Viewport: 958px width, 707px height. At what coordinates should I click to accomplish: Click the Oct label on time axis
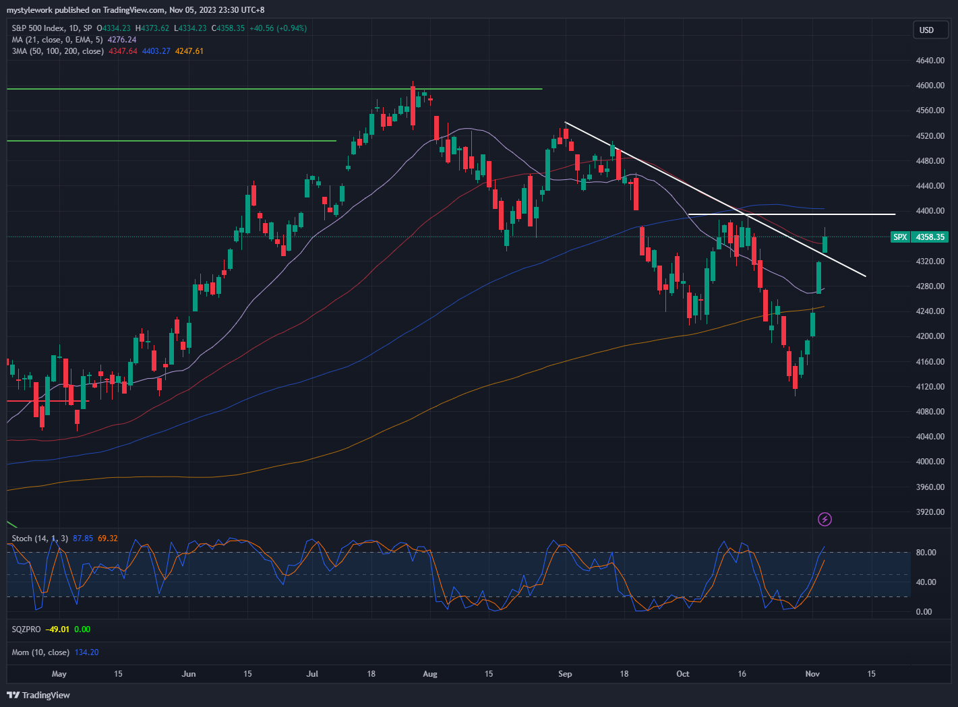point(683,674)
